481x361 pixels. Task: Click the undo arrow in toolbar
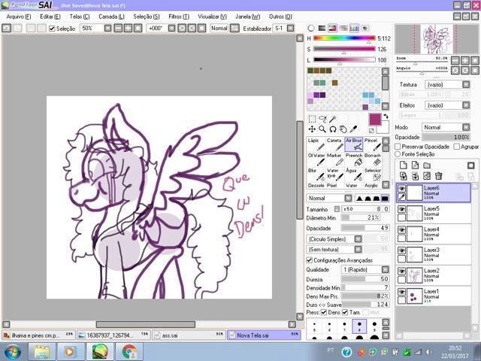click(7, 29)
